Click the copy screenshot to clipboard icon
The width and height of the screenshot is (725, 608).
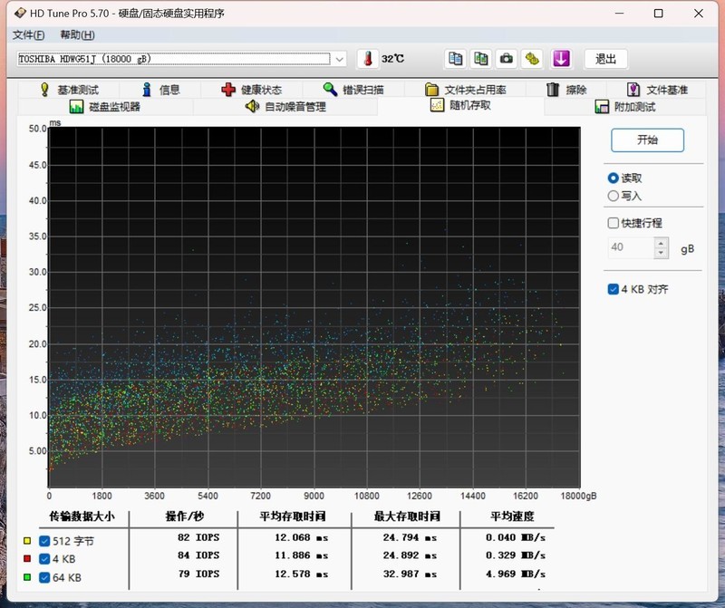point(481,59)
